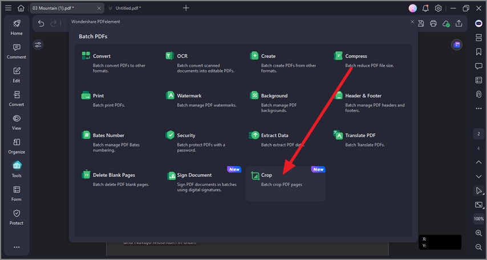487x260 pixels.
Task: Select the cursor pointer tool dropdown
Action: [x=478, y=191]
